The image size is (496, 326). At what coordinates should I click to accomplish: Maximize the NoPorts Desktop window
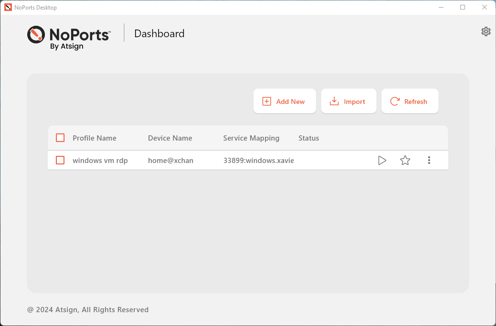(463, 7)
